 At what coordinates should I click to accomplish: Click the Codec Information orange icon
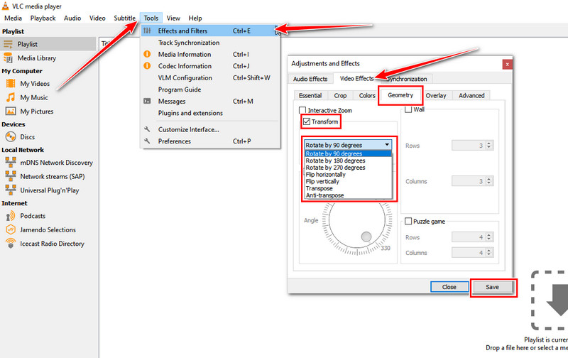tap(147, 65)
